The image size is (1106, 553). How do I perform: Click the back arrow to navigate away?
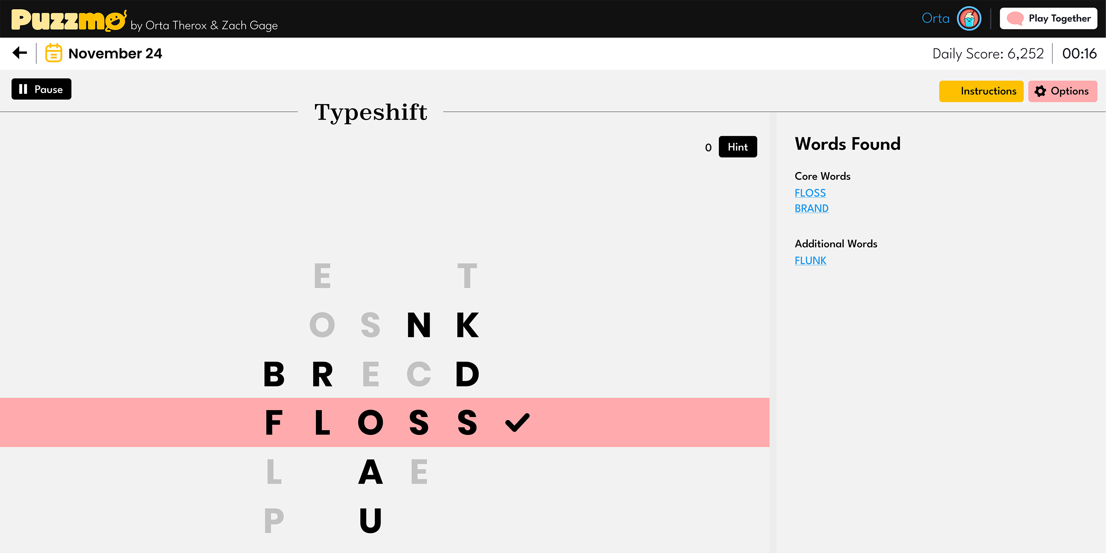tap(20, 53)
